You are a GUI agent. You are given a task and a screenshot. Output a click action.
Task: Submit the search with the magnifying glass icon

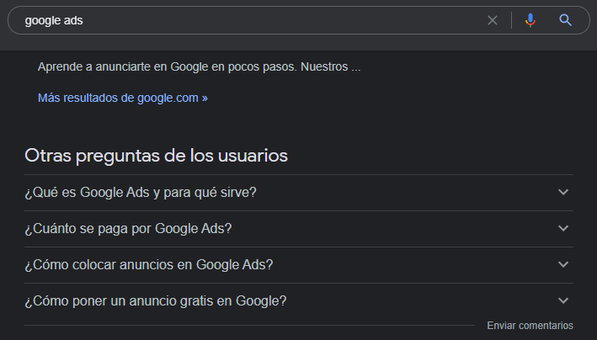(x=565, y=20)
